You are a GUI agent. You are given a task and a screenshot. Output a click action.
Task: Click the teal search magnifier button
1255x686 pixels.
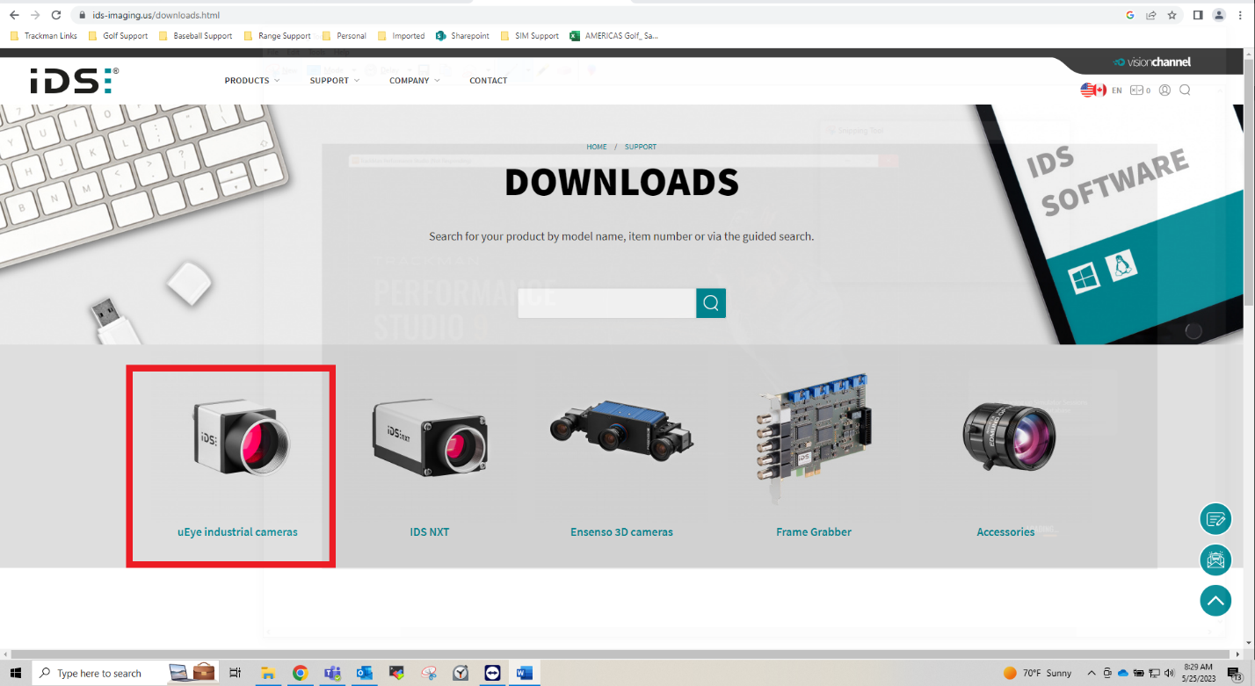click(710, 303)
